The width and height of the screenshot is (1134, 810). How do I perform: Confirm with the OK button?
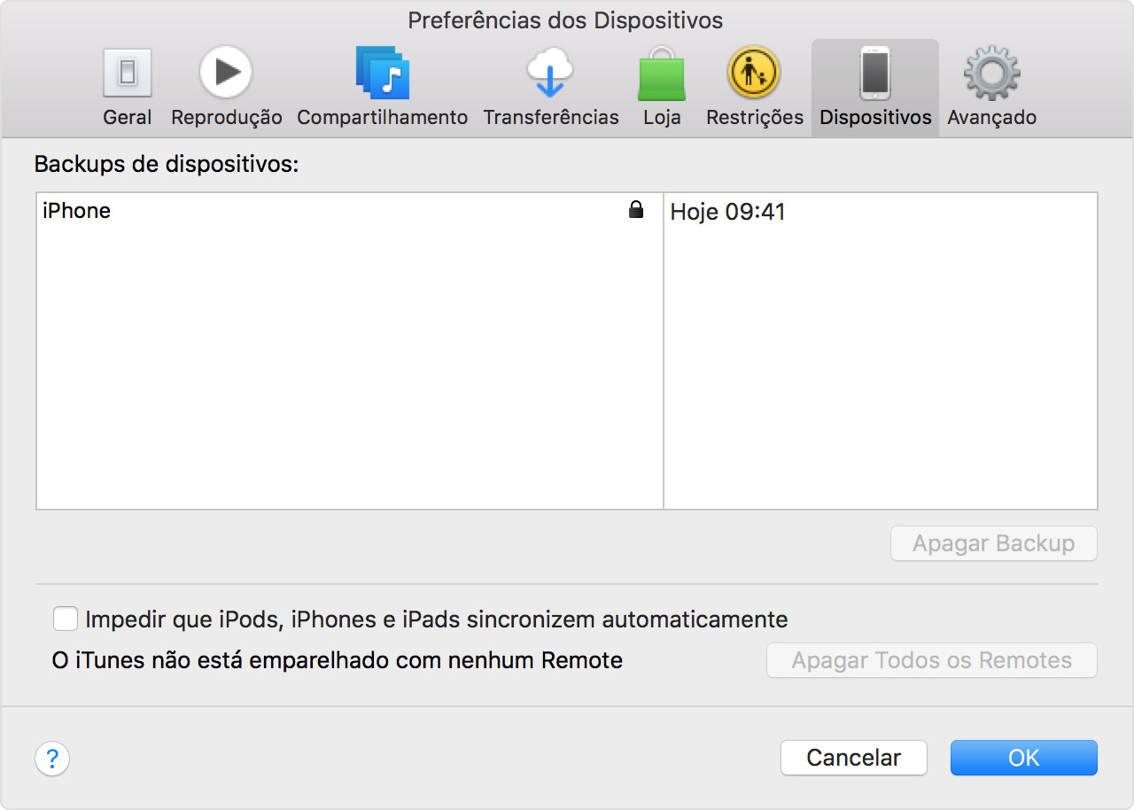(x=1023, y=758)
